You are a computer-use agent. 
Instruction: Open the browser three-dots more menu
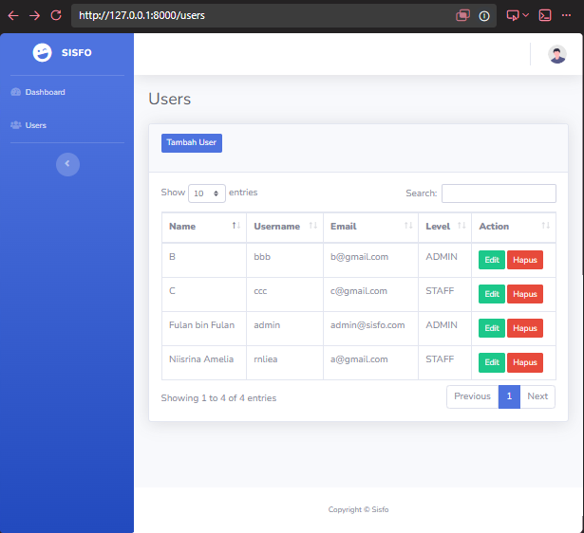[566, 15]
